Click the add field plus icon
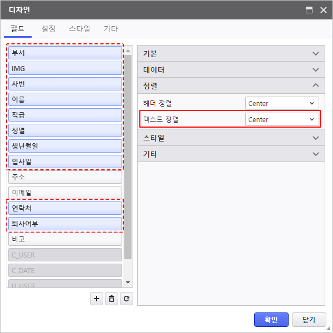This screenshot has height=333, width=333. (x=97, y=299)
